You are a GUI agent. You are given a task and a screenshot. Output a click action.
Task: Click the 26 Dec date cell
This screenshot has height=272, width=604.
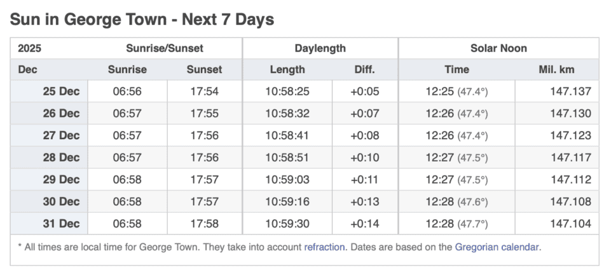tap(61, 114)
